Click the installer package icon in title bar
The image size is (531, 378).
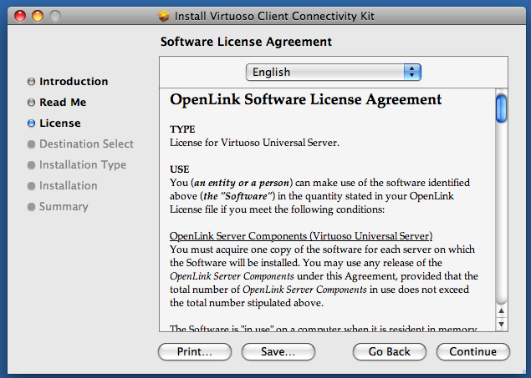[x=164, y=16]
